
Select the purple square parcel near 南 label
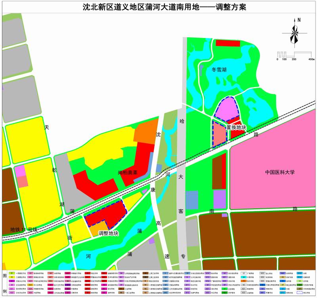(220, 199)
